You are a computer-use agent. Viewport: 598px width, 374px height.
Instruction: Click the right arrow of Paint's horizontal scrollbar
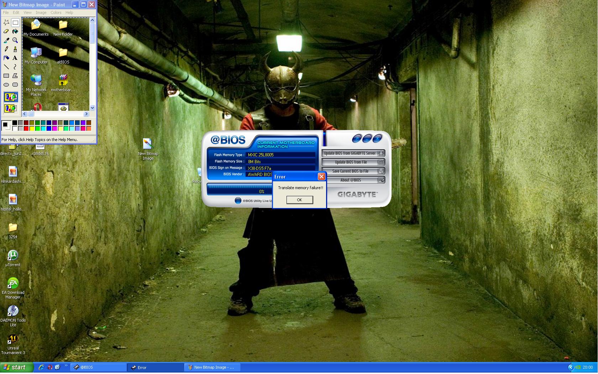click(x=86, y=114)
